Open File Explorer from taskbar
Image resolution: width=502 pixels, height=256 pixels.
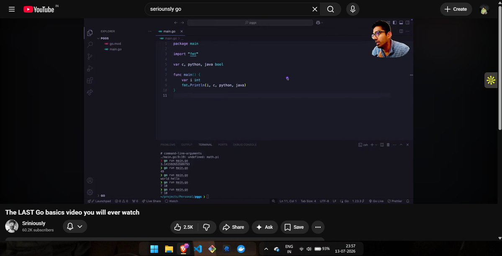[169, 249]
